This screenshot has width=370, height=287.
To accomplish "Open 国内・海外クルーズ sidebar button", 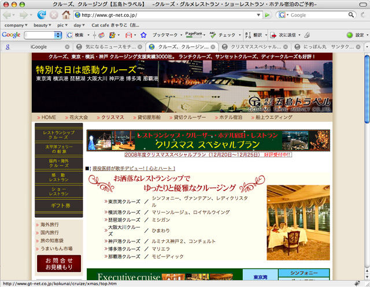I will [x=59, y=163].
